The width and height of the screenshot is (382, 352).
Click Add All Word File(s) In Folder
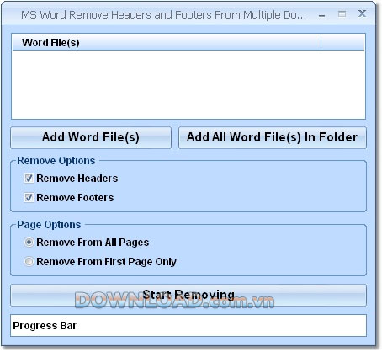pyautogui.click(x=273, y=137)
